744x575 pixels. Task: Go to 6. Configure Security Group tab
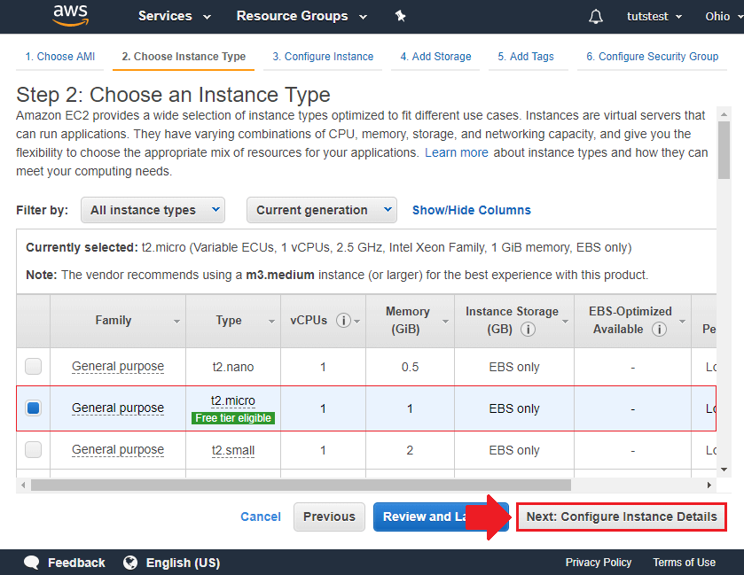click(652, 57)
